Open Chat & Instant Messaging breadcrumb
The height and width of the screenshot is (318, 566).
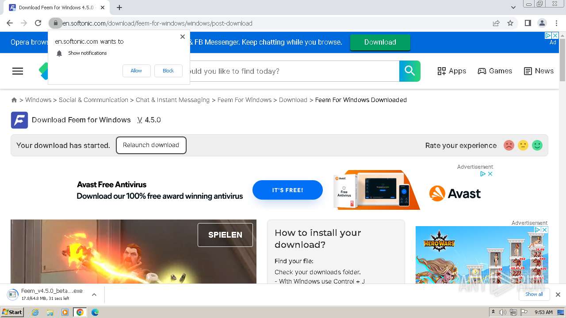tap(172, 100)
